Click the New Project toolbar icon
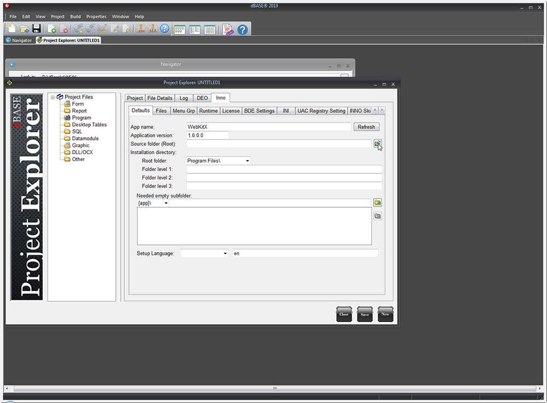 pyautogui.click(x=12, y=28)
